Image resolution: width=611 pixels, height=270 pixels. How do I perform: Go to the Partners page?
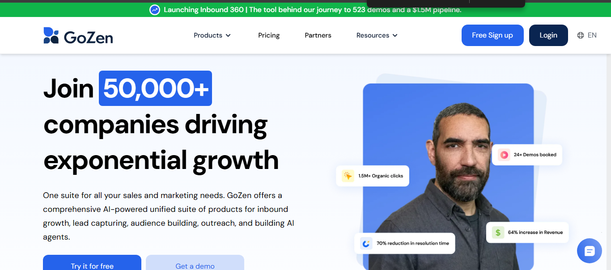point(318,35)
